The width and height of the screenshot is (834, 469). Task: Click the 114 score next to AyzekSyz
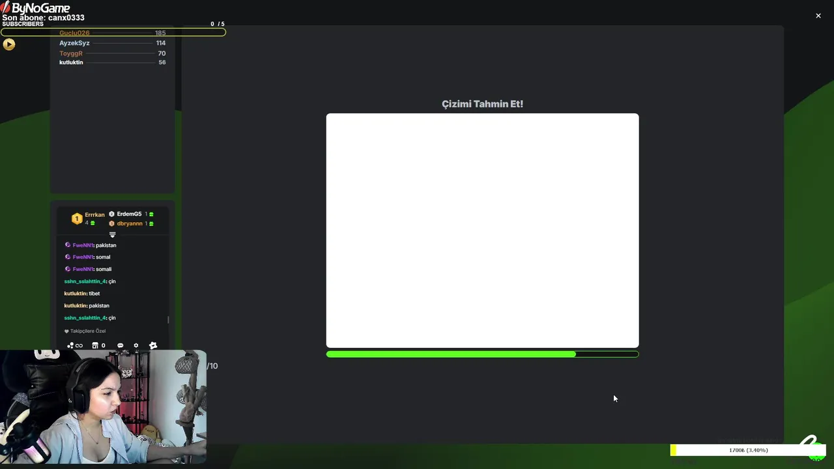(x=160, y=43)
